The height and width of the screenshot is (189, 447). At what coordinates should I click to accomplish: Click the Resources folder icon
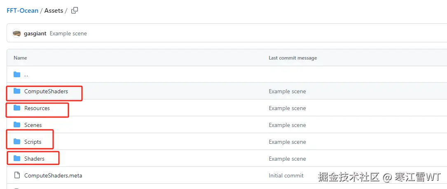click(x=17, y=108)
